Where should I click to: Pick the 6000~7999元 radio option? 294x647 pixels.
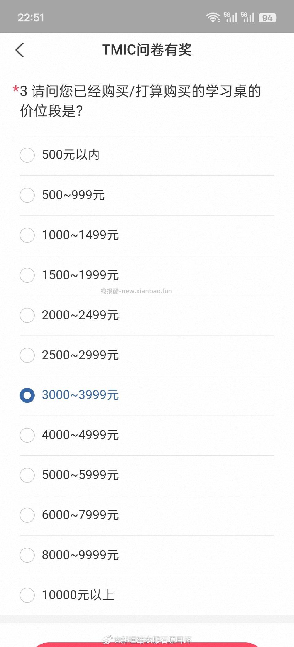(x=27, y=515)
